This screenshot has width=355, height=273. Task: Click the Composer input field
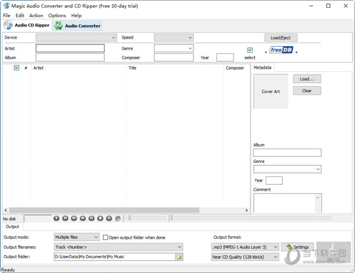pos(173,57)
